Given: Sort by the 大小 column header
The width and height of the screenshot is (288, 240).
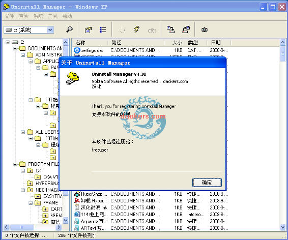Looking at the screenshot, I should 175,43.
